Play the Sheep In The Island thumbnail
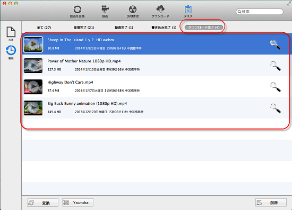This screenshot has width=292, height=210. coord(33,44)
